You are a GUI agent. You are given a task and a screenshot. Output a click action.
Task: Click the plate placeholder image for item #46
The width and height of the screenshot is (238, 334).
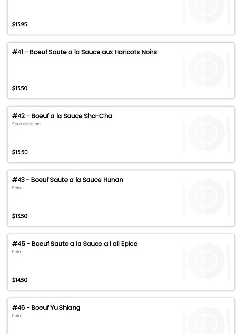click(206, 320)
